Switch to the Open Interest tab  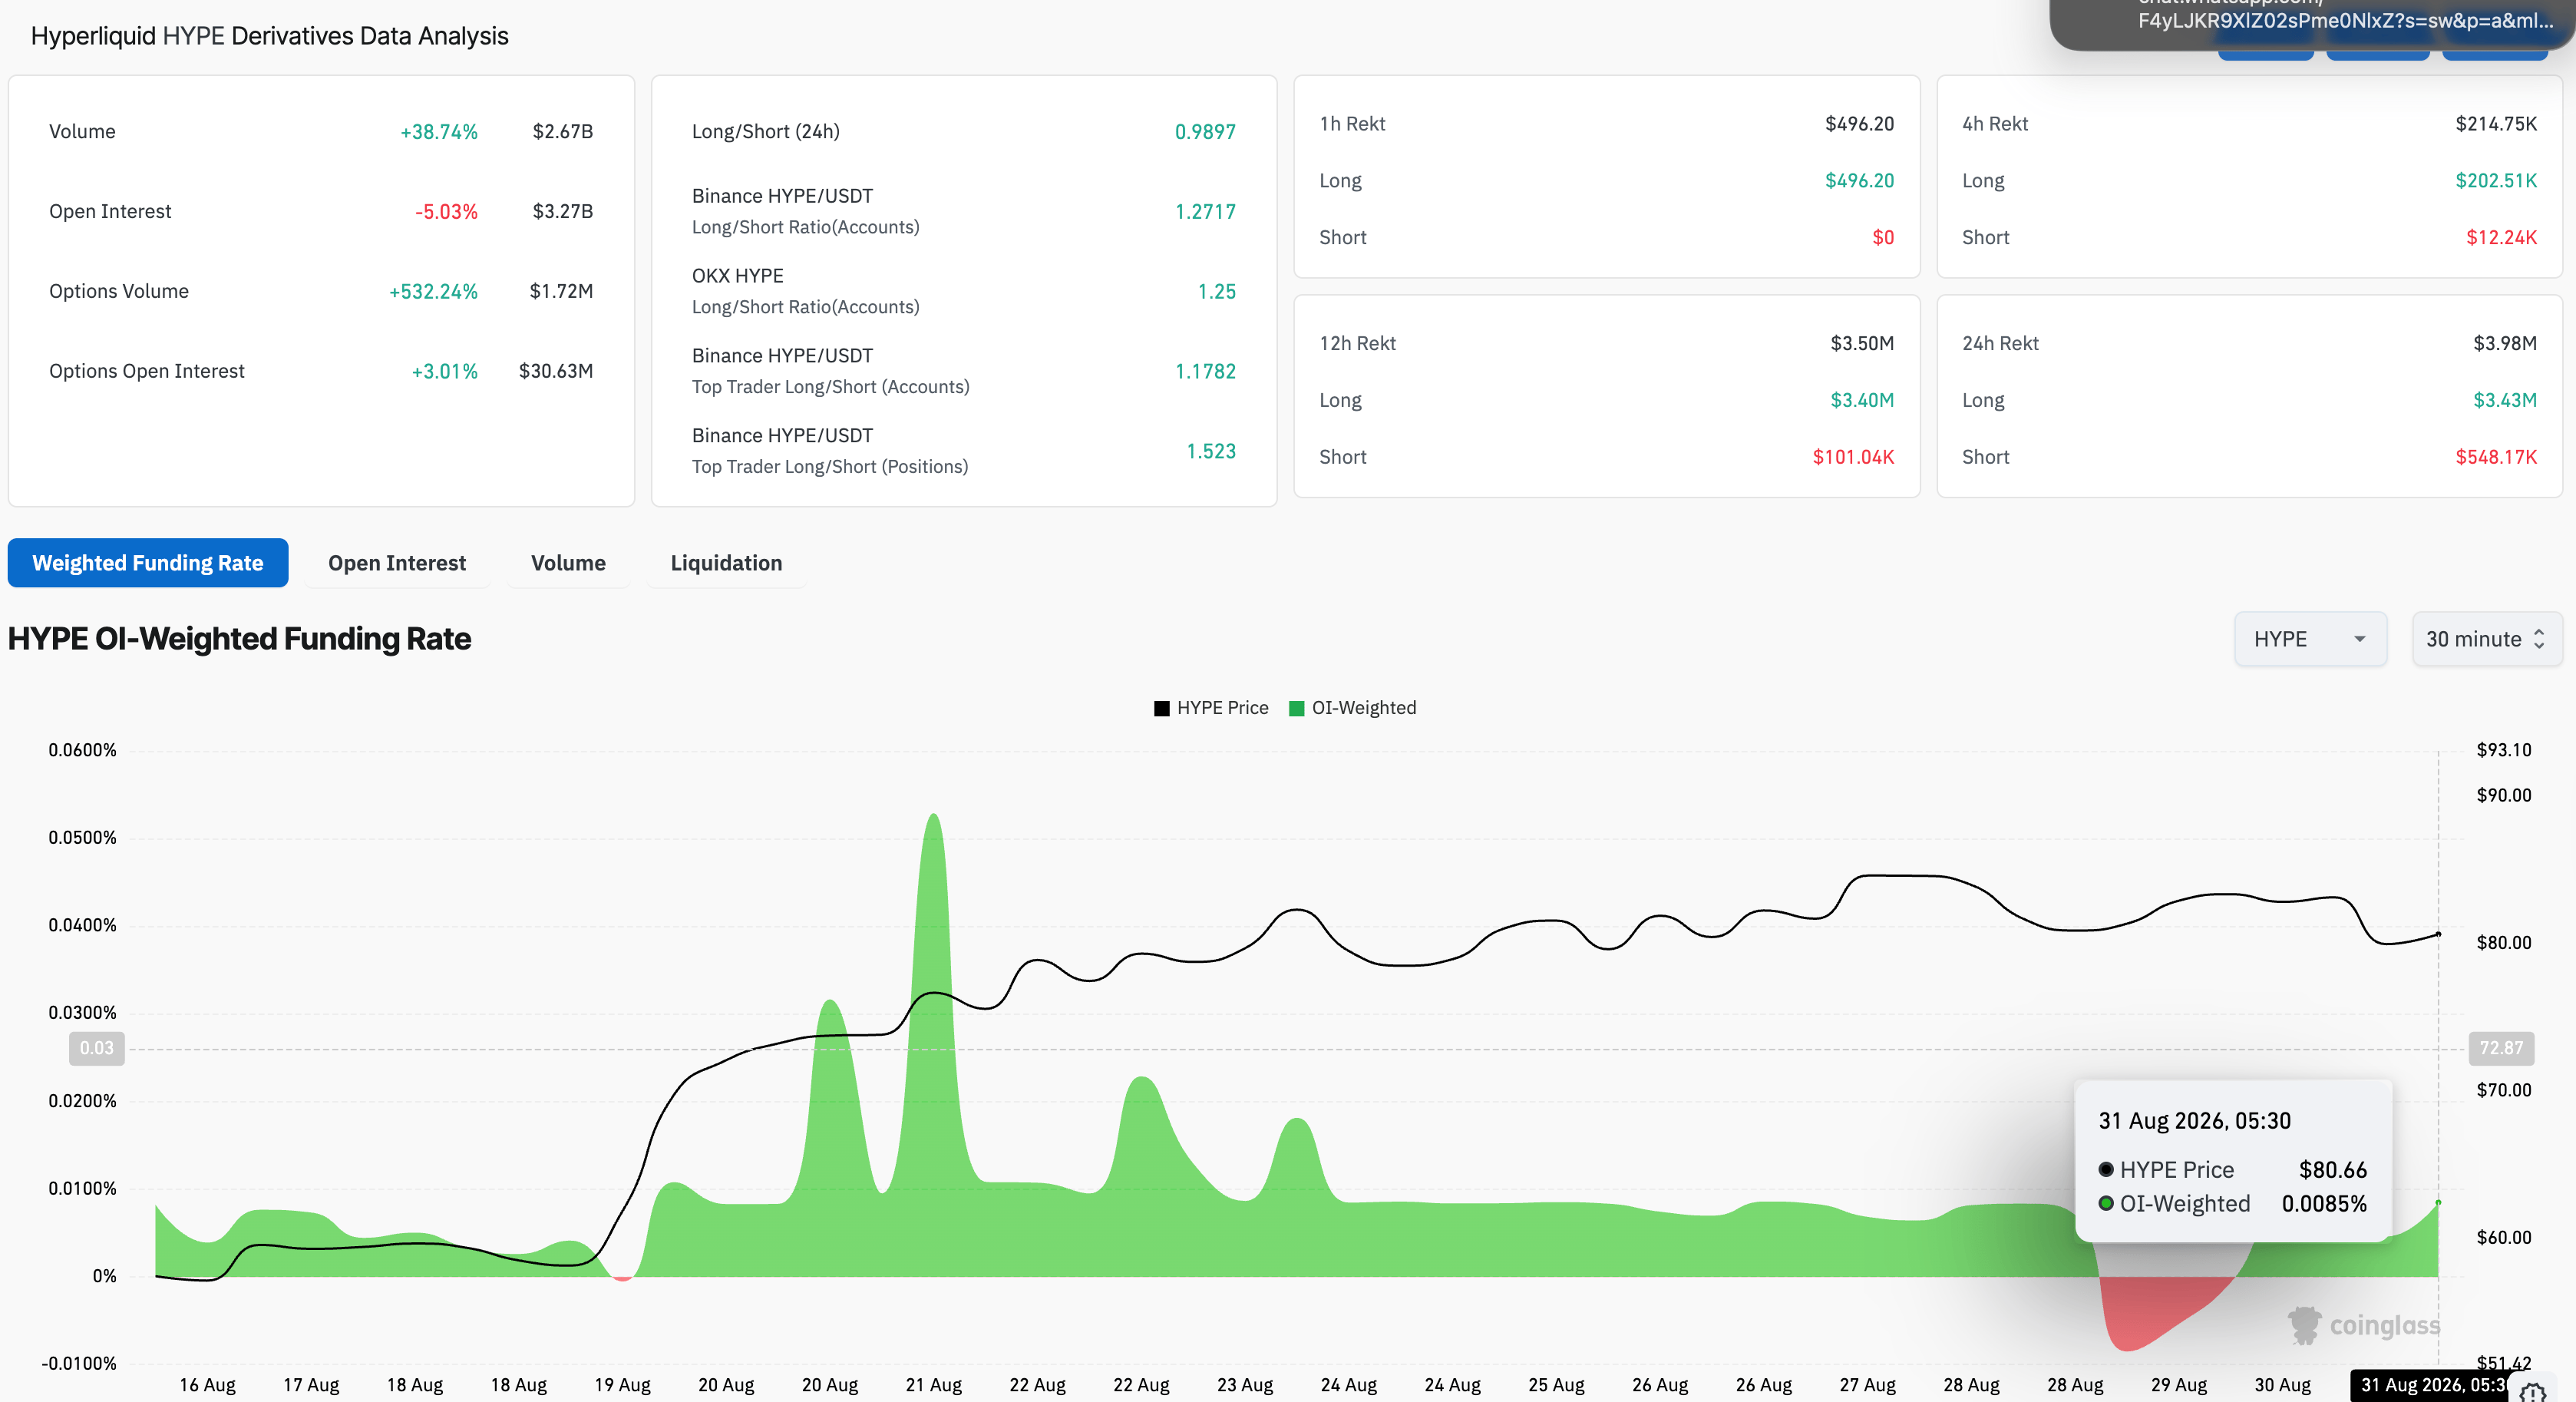point(397,563)
